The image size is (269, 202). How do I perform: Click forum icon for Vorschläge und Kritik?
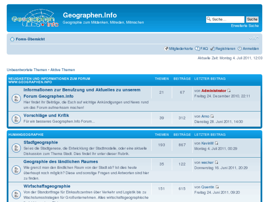(x=16, y=119)
